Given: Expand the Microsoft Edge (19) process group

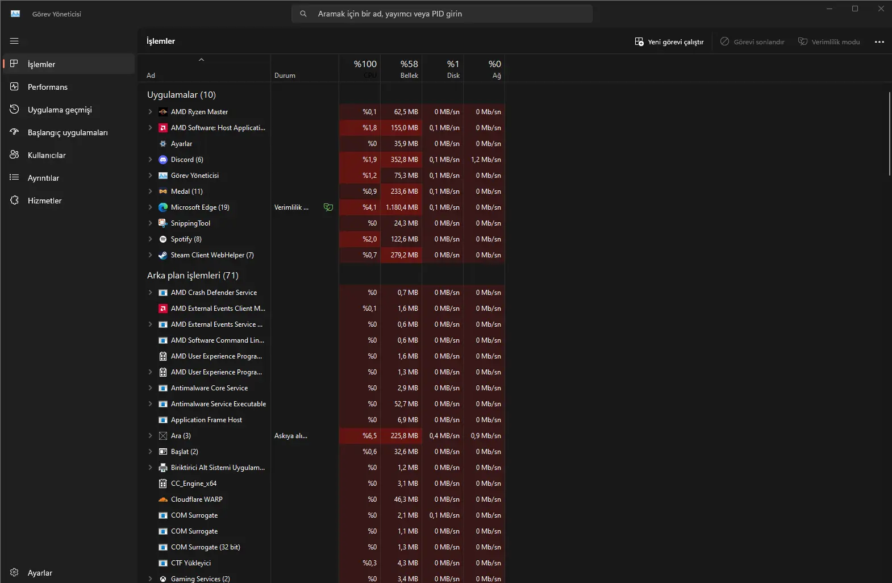Looking at the screenshot, I should [x=150, y=207].
